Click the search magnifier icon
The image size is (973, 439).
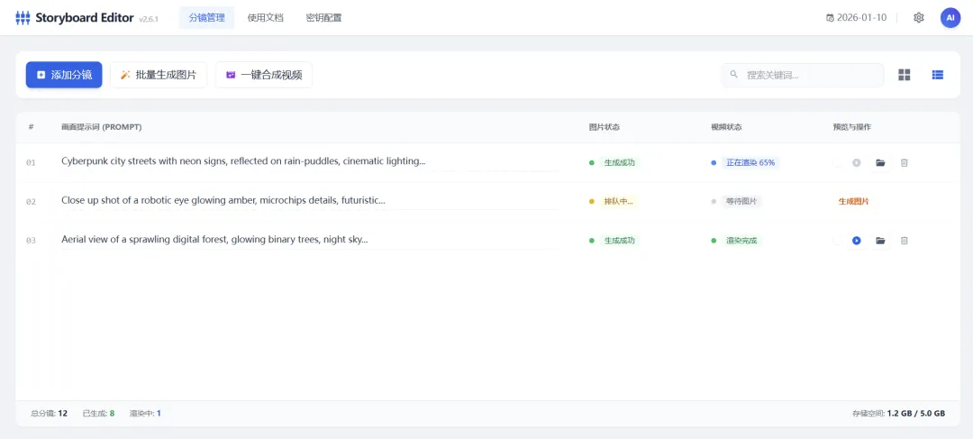pos(734,75)
